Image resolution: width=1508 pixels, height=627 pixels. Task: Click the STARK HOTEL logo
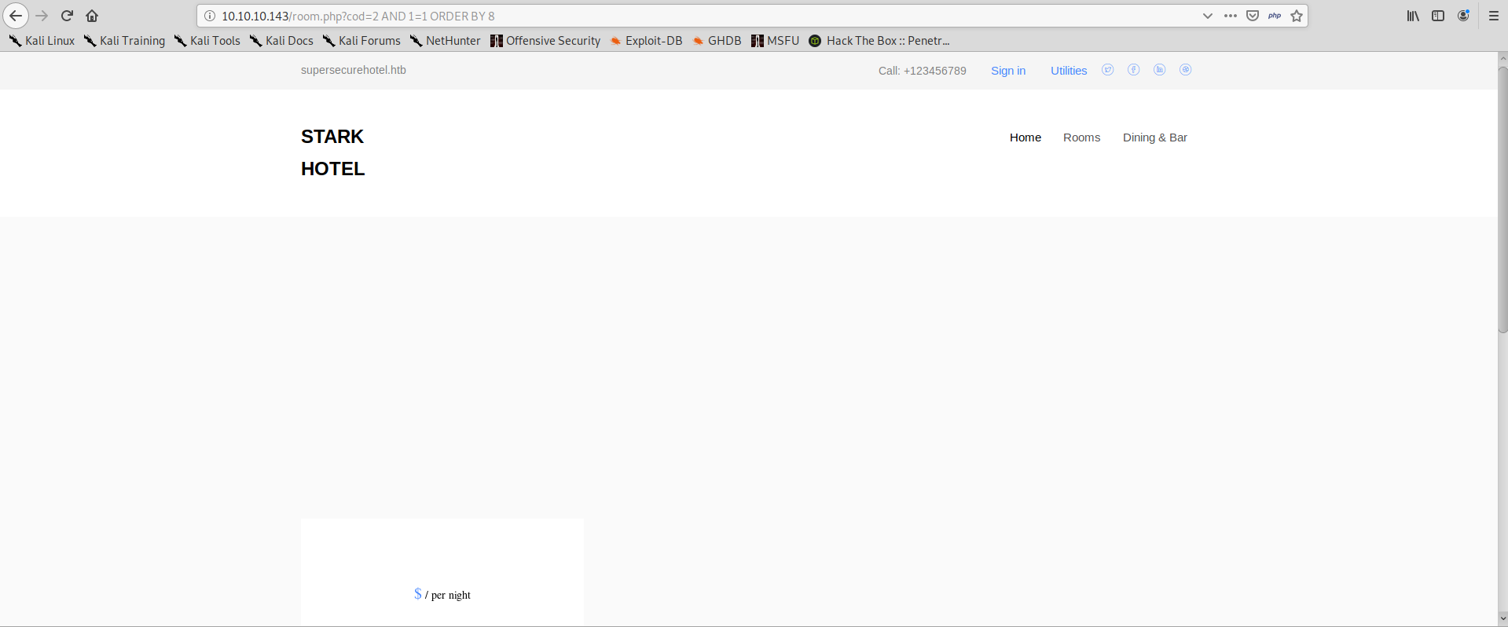[333, 152]
